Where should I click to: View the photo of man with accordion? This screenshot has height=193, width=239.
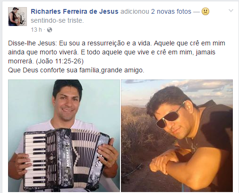(x=64, y=136)
